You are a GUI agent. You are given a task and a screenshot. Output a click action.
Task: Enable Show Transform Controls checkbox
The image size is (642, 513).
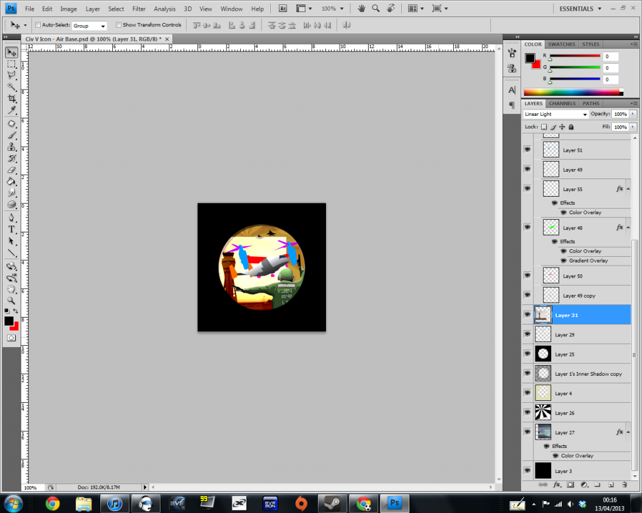(x=118, y=25)
